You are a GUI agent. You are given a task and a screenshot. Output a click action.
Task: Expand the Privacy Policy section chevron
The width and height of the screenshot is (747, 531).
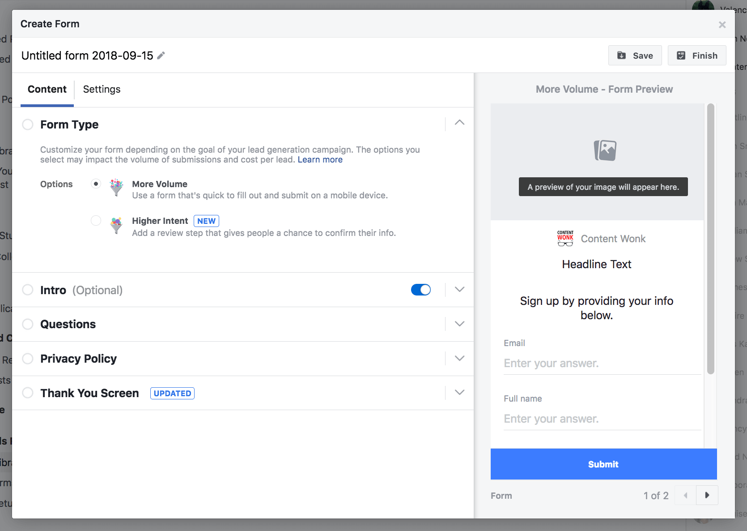point(459,358)
